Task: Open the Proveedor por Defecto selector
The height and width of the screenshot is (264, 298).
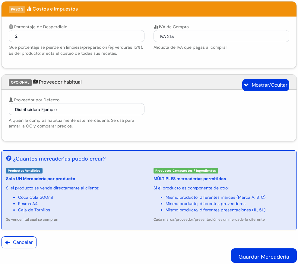Action: click(x=77, y=109)
